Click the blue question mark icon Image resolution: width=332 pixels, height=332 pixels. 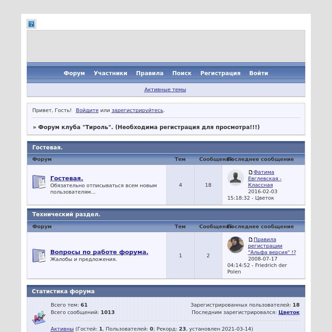[x=31, y=24]
